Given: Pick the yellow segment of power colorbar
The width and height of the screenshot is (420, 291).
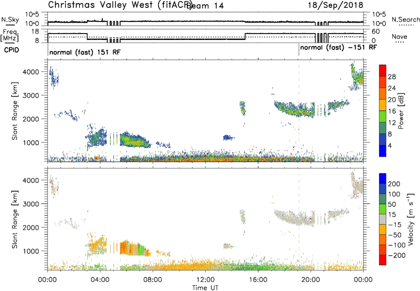Looking at the screenshot, I should [383, 105].
